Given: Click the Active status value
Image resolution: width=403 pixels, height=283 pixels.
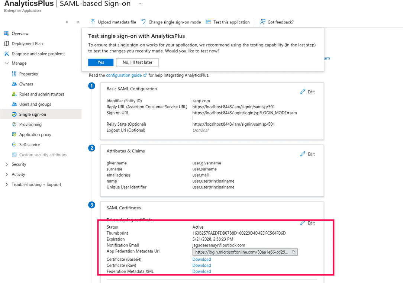Looking at the screenshot, I should point(198,227).
